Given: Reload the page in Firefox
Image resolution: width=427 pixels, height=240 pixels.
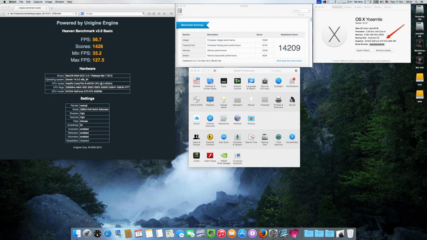Looking at the screenshot, I should 77,14.
